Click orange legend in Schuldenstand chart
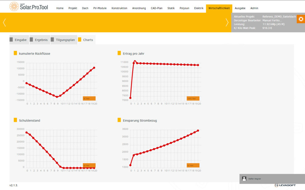 click(89, 165)
